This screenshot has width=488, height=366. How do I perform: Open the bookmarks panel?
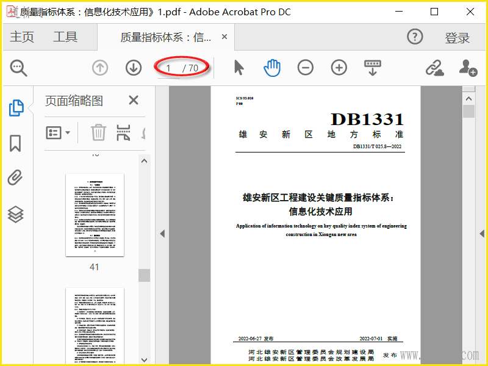[x=15, y=143]
